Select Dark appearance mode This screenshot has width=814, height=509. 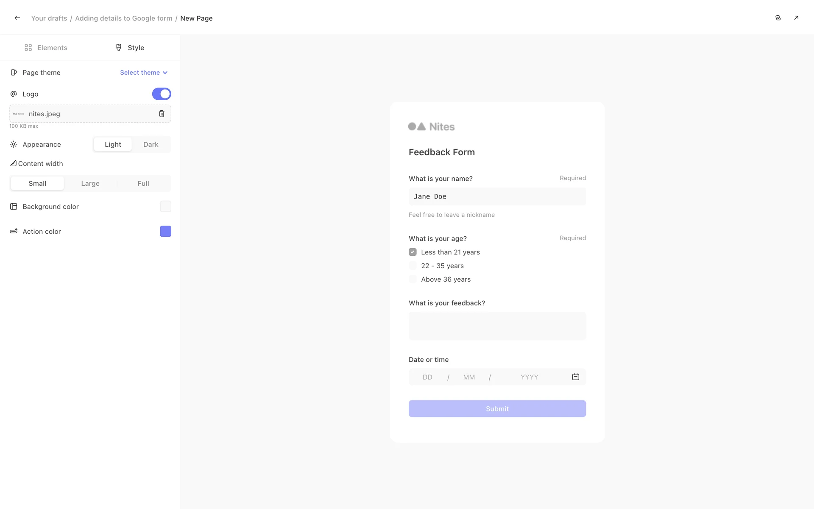pos(151,144)
